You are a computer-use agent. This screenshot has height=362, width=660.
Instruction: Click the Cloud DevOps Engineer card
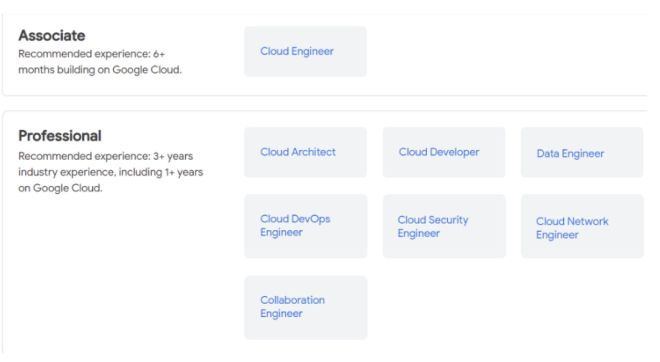coord(305,226)
